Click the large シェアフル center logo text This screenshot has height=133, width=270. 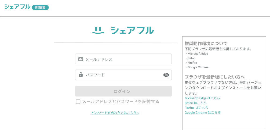[132, 30]
